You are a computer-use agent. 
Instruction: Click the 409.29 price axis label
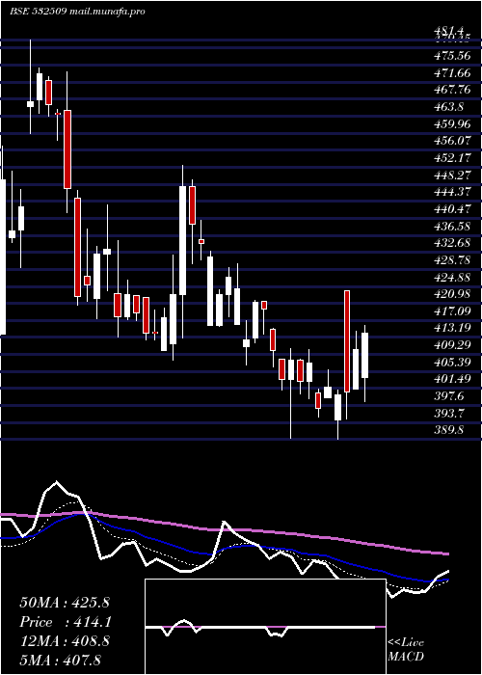[452, 345]
